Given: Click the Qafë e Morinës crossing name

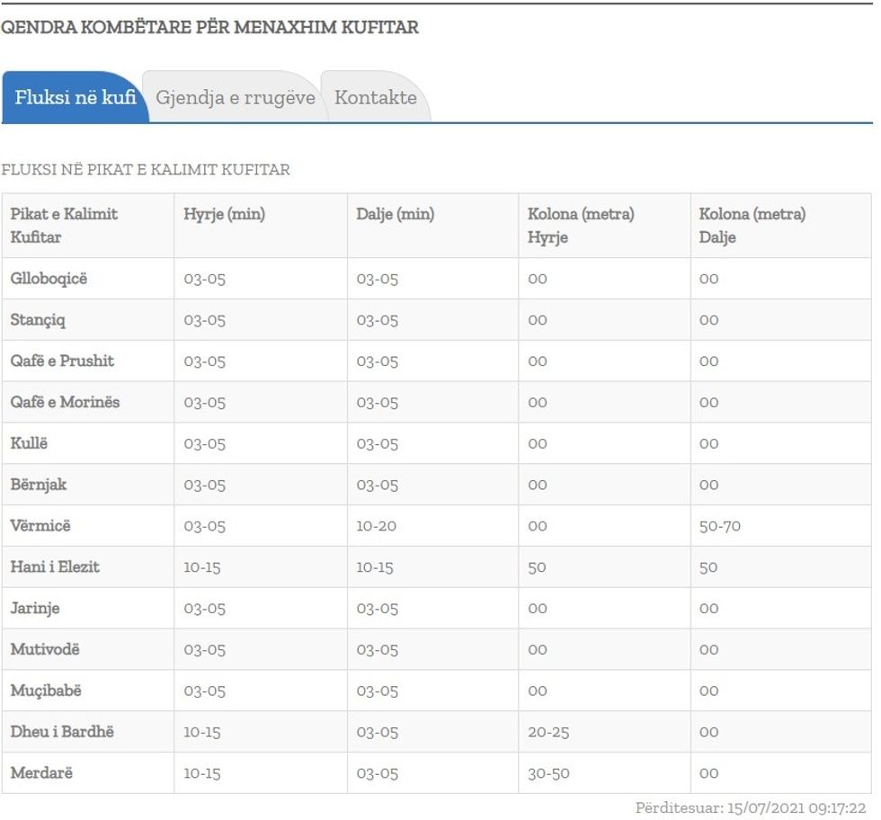Looking at the screenshot, I should pyautogui.click(x=65, y=402).
